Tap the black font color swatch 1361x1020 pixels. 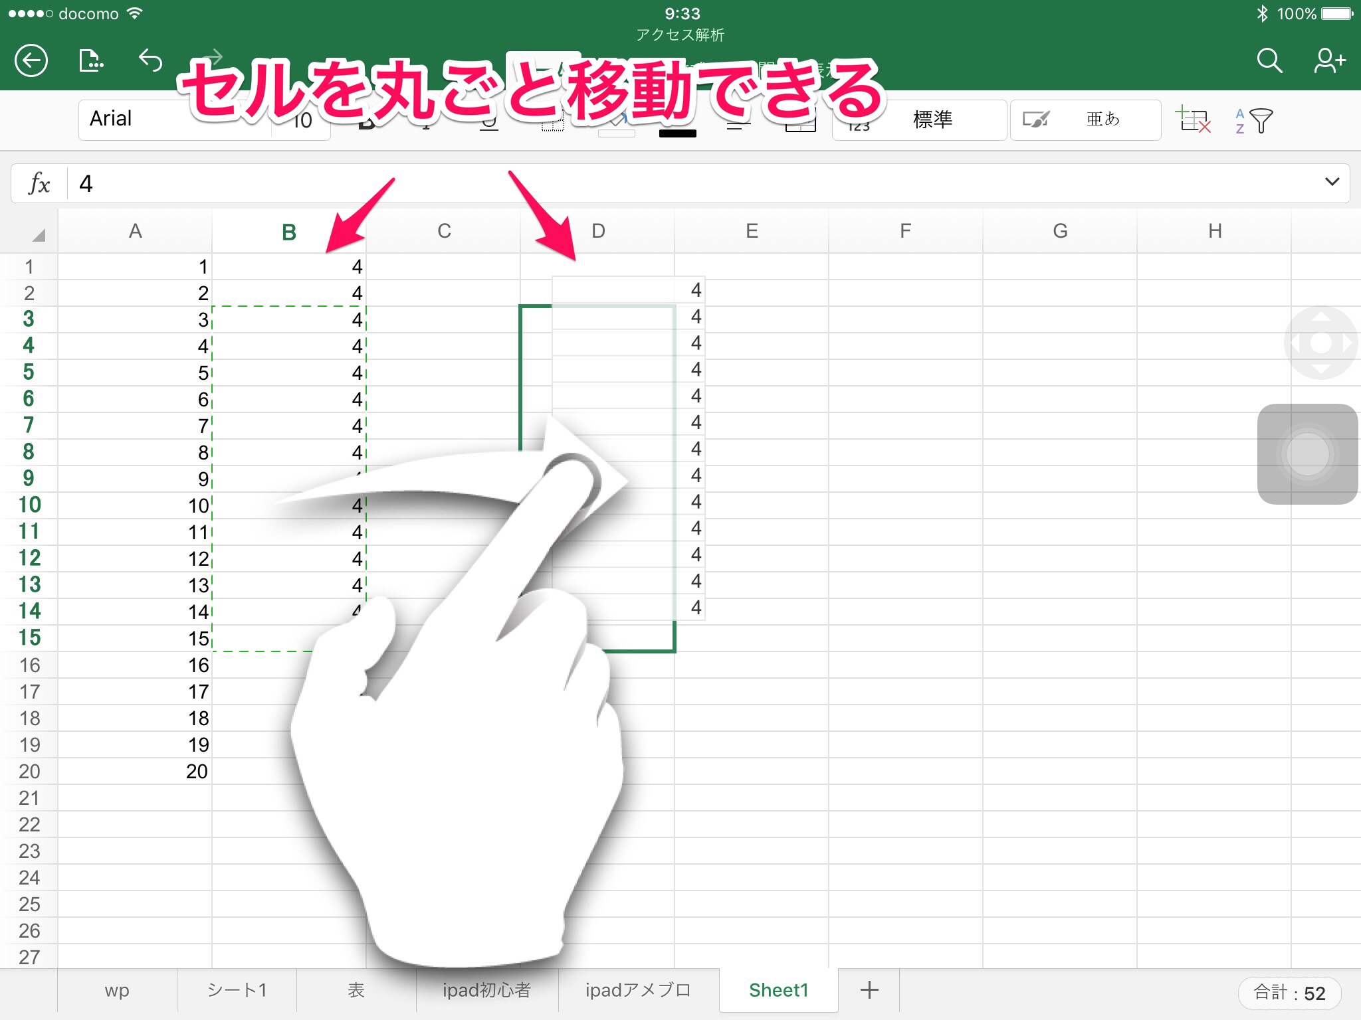pos(677,133)
